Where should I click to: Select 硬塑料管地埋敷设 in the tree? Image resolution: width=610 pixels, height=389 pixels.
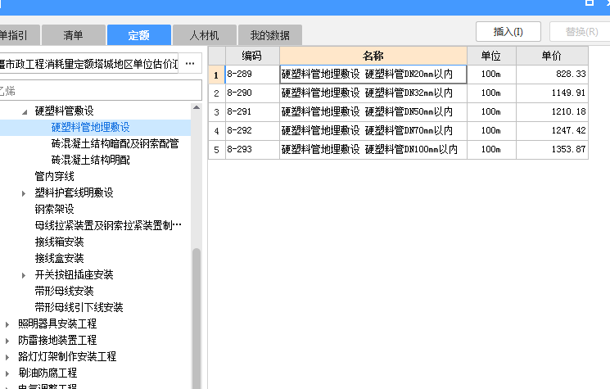click(91, 127)
